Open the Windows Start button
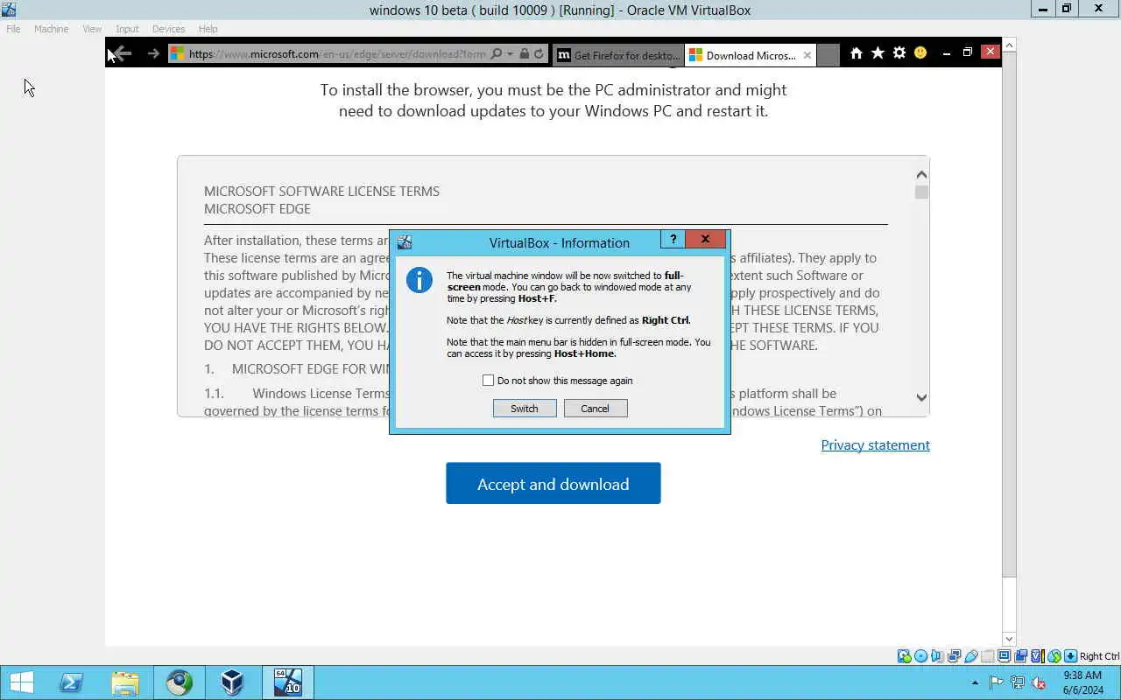 click(x=21, y=682)
